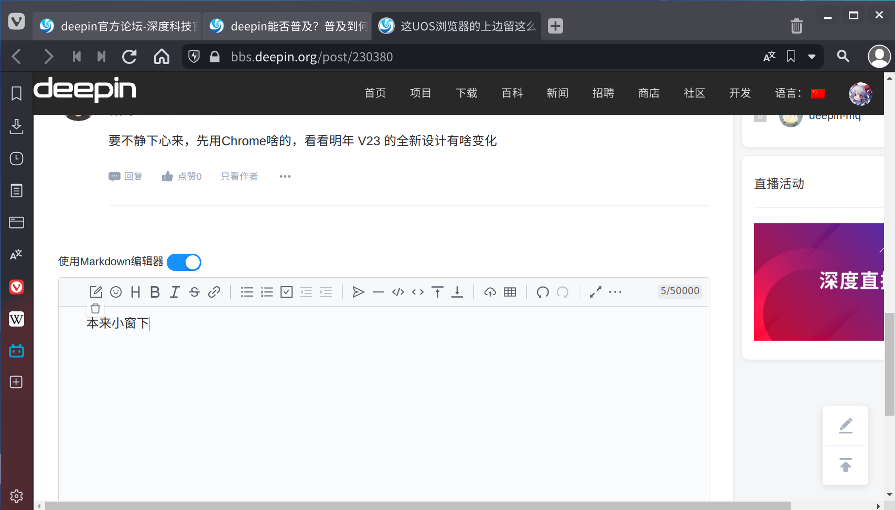Expand the bookmark dropdown arrow in address bar
The height and width of the screenshot is (510, 895).
[812, 57]
